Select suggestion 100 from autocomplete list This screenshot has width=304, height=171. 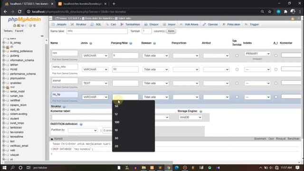click(x=133, y=122)
